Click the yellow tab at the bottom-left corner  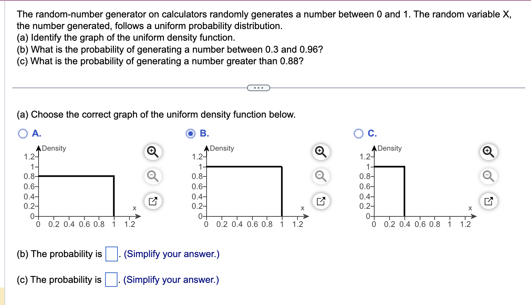click(3, 297)
